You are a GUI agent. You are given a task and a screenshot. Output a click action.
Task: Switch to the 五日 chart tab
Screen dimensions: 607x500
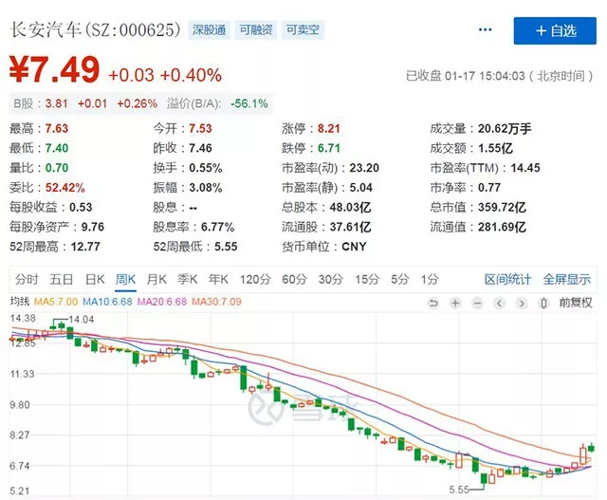click(61, 279)
